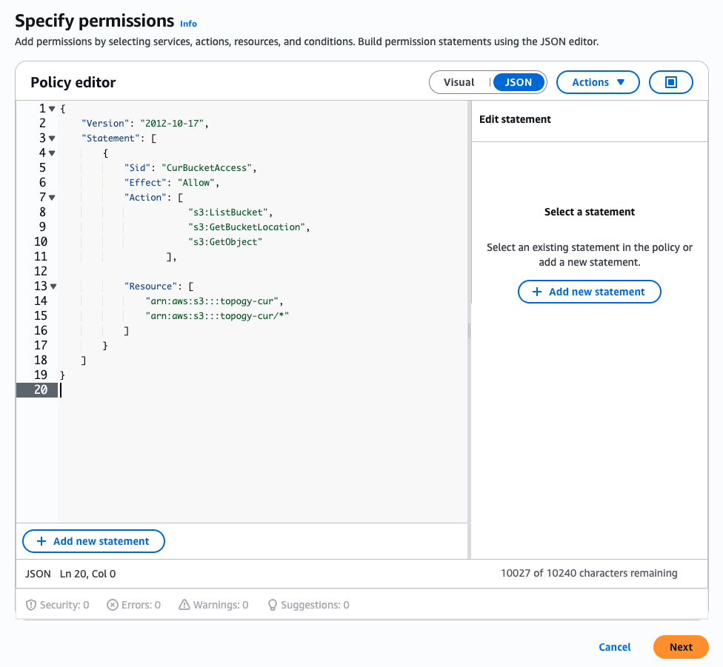Click line number 20 in the gutter
The height and width of the screenshot is (667, 723).
(41, 390)
